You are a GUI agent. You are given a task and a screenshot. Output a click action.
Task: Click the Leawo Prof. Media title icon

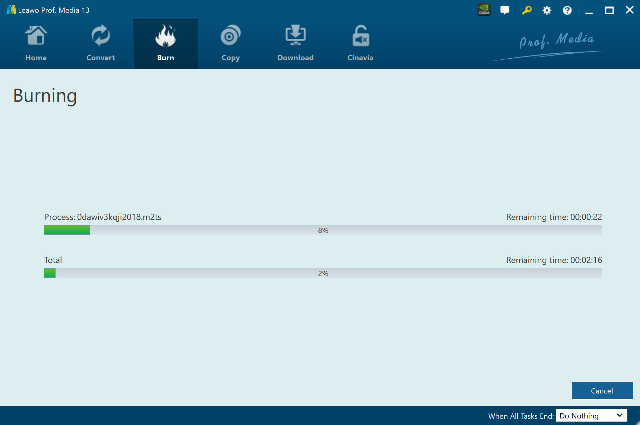tap(11, 10)
